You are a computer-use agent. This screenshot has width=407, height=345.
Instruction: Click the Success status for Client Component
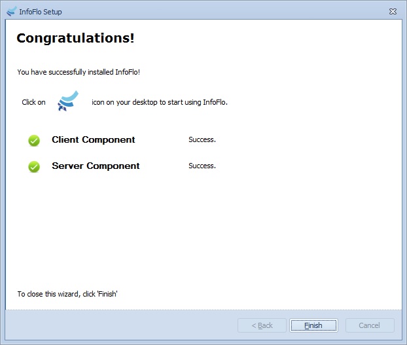[202, 139]
